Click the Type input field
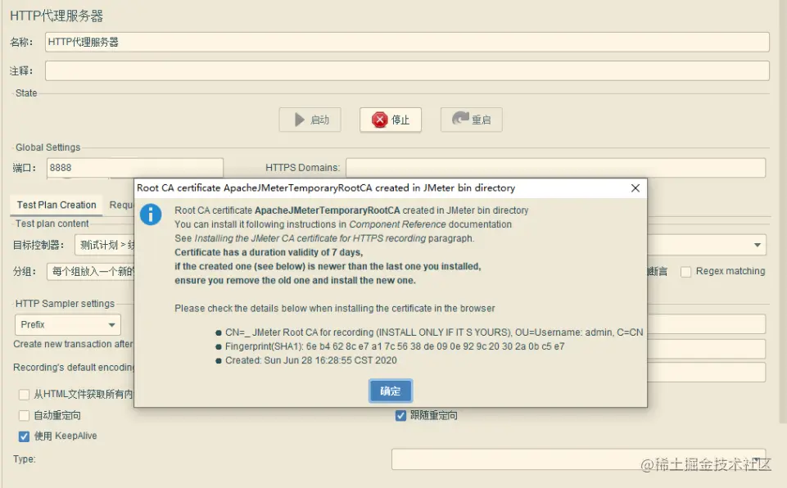This screenshot has height=488, width=787. 579,459
